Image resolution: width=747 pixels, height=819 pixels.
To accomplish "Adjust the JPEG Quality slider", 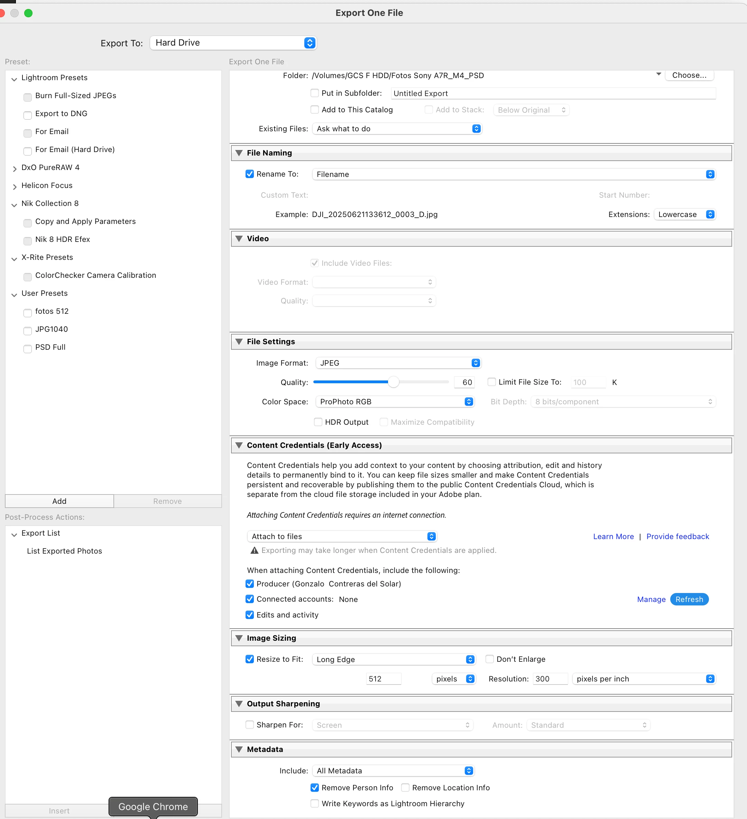I will (x=393, y=382).
